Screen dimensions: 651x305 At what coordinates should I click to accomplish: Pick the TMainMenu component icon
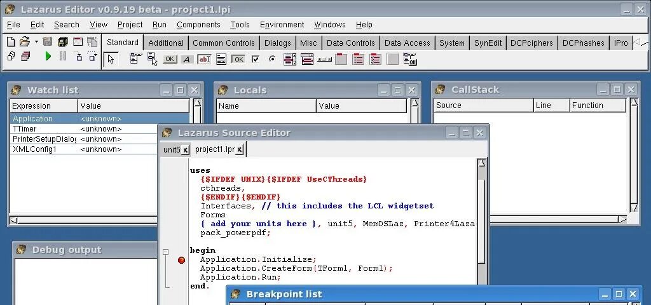(x=135, y=59)
